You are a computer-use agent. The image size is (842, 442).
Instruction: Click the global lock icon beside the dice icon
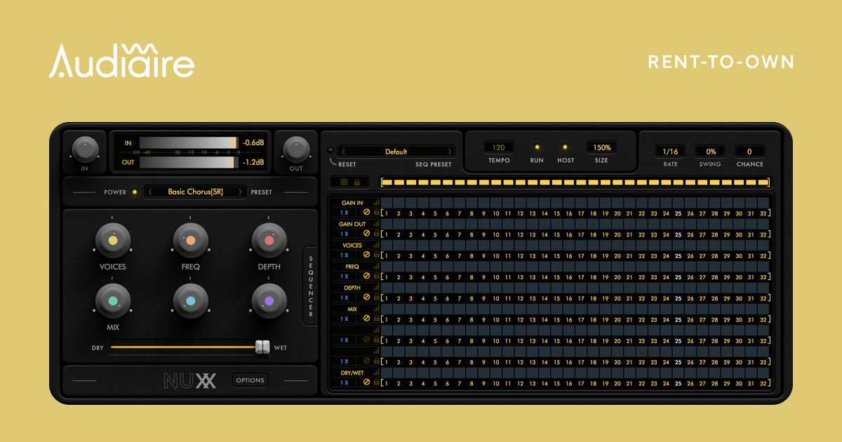click(x=357, y=182)
